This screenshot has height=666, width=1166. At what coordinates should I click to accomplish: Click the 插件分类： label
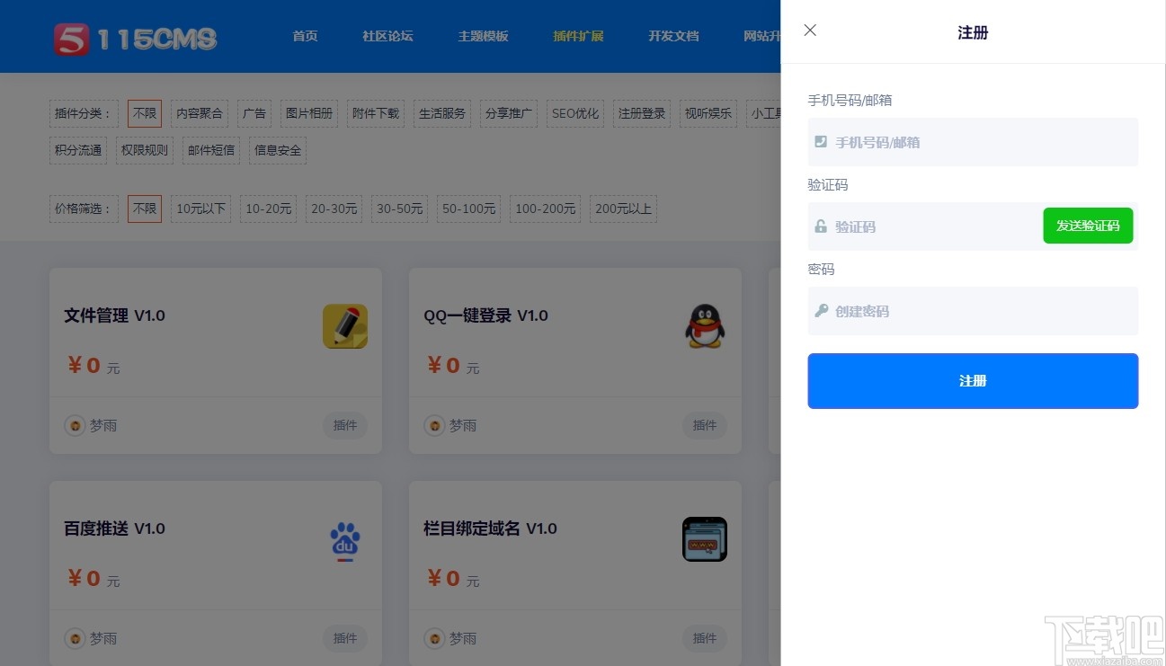[x=84, y=113]
